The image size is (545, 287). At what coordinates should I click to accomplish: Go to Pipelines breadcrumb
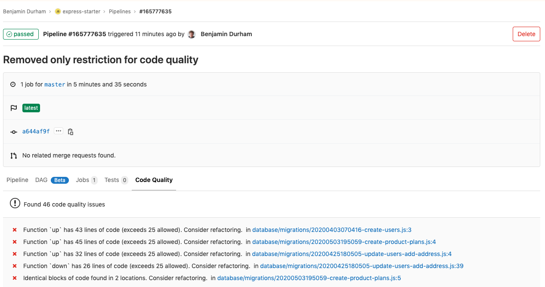click(x=120, y=12)
